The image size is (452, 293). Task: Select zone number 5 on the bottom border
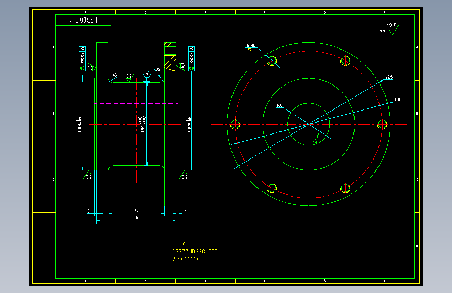click(325, 281)
